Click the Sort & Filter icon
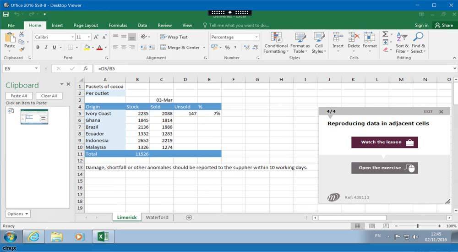 click(x=402, y=43)
